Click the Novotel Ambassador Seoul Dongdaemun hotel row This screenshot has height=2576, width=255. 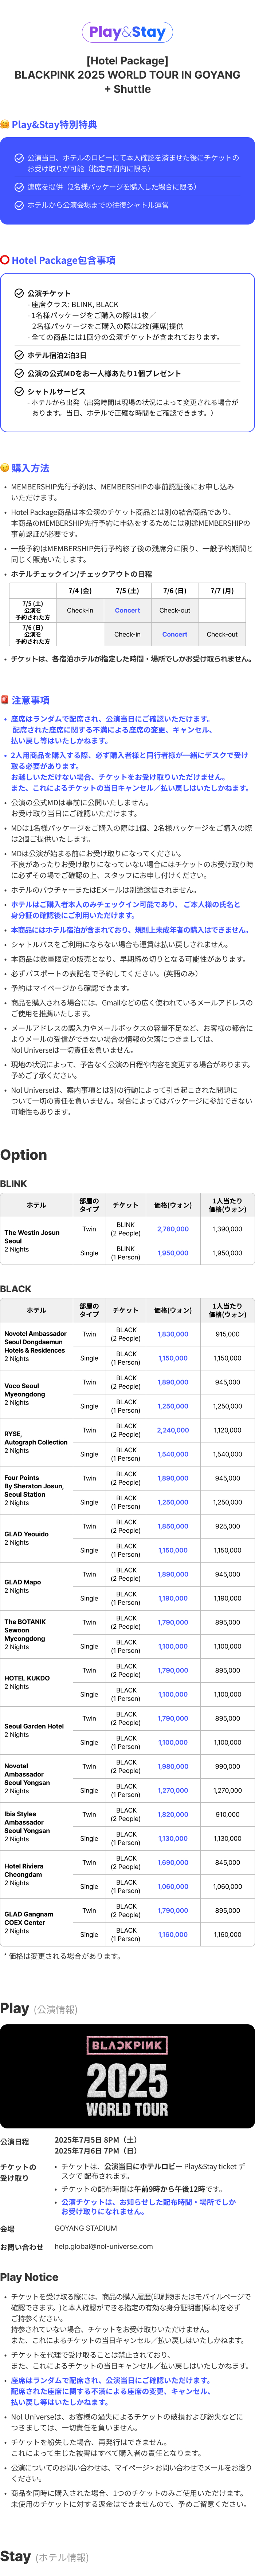127,1346
